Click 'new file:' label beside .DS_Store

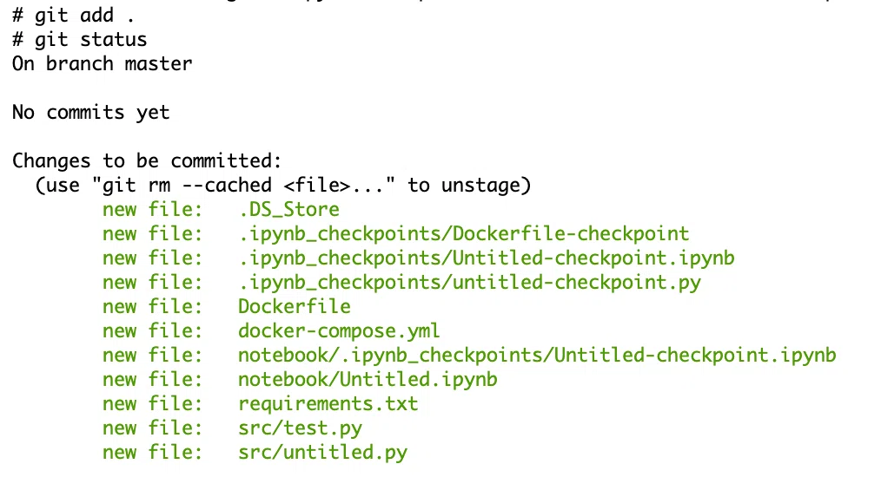tap(152, 210)
